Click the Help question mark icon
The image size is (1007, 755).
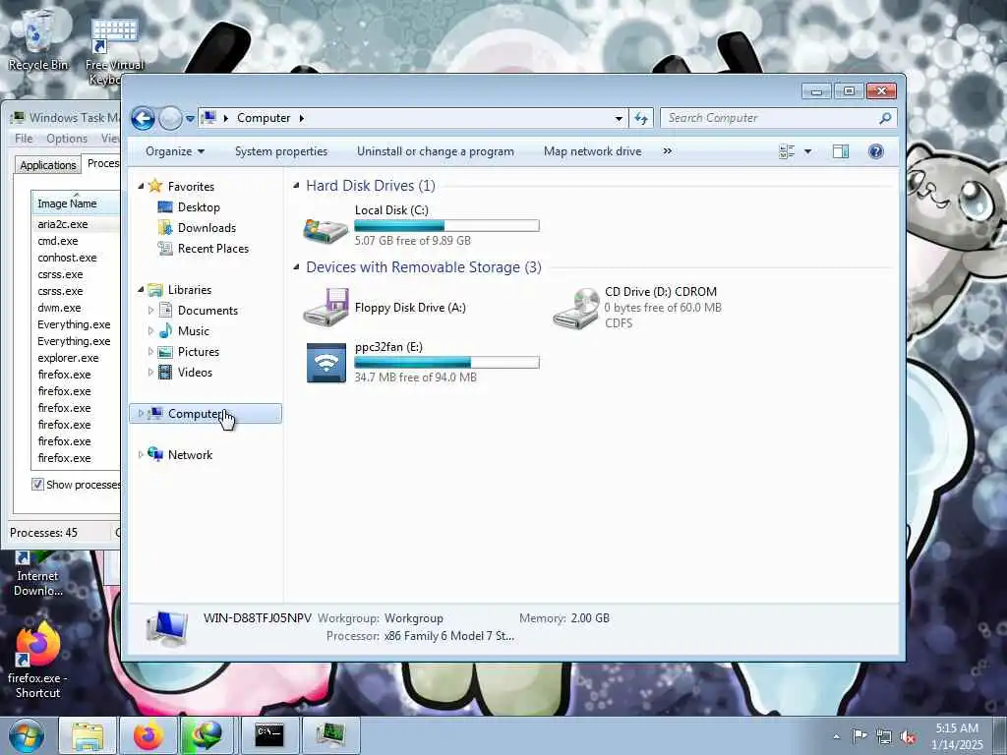(x=875, y=151)
